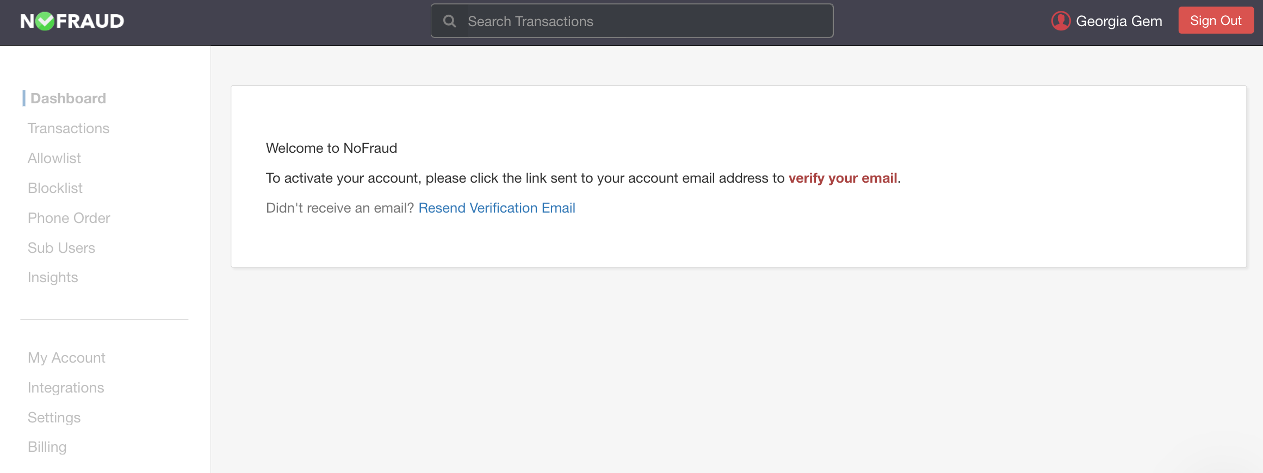Click the Georgia Gem avatar icon

[1060, 21]
